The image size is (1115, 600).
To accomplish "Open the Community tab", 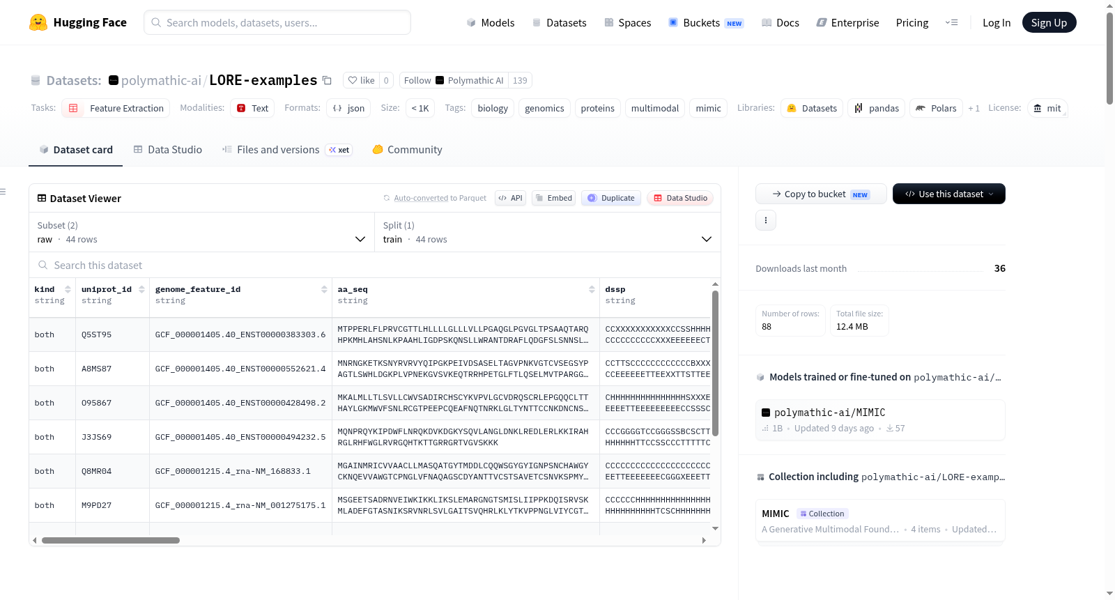I will click(408, 149).
